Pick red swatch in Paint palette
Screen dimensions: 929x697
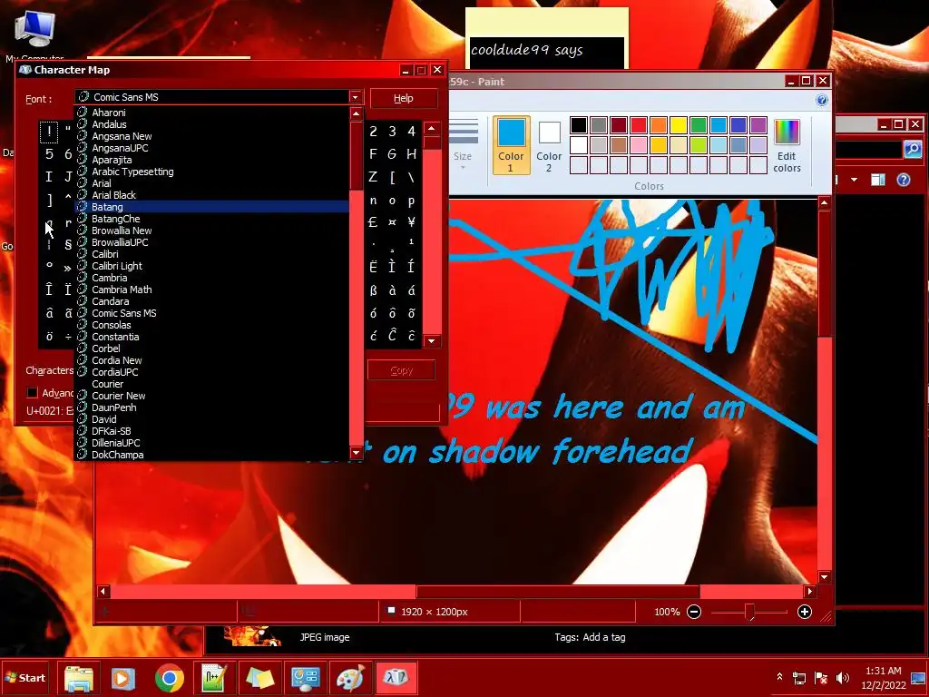coord(639,125)
